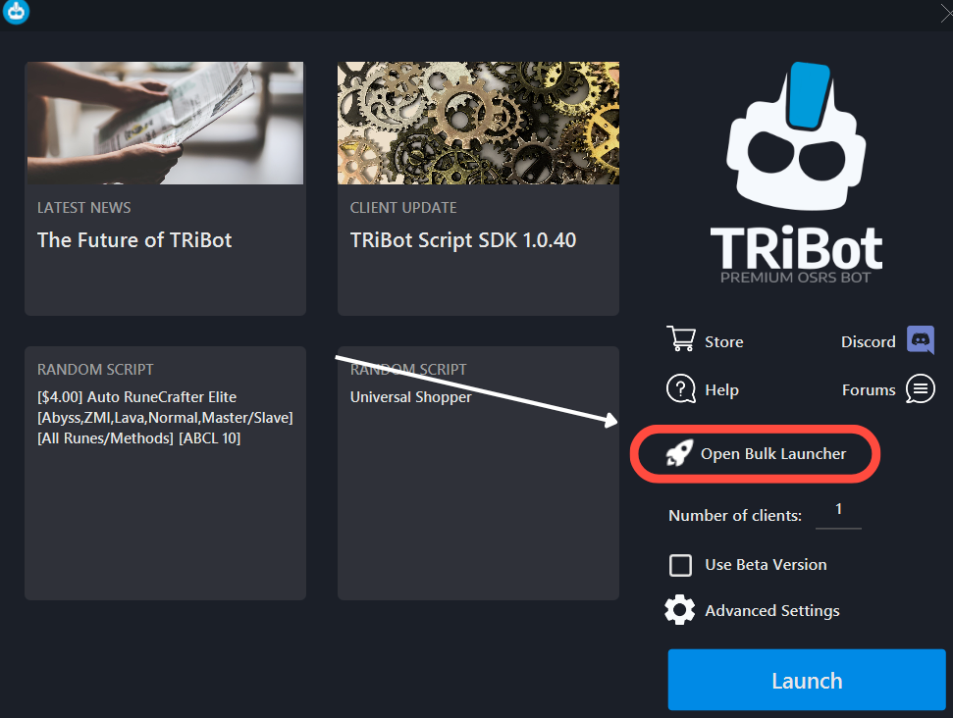This screenshot has width=953, height=718.
Task: Open the Universal Shopper random script
Action: (411, 397)
